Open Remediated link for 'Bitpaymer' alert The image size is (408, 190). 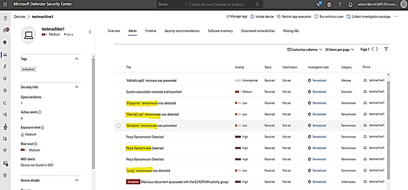(x=319, y=103)
